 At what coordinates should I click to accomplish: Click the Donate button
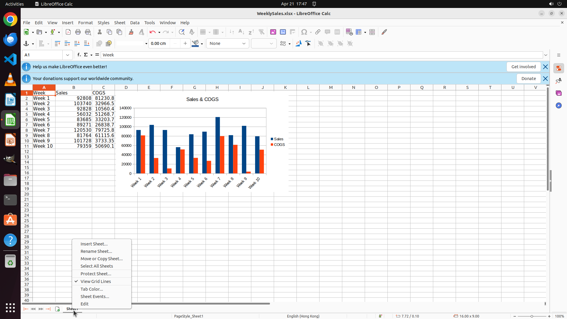tap(528, 79)
